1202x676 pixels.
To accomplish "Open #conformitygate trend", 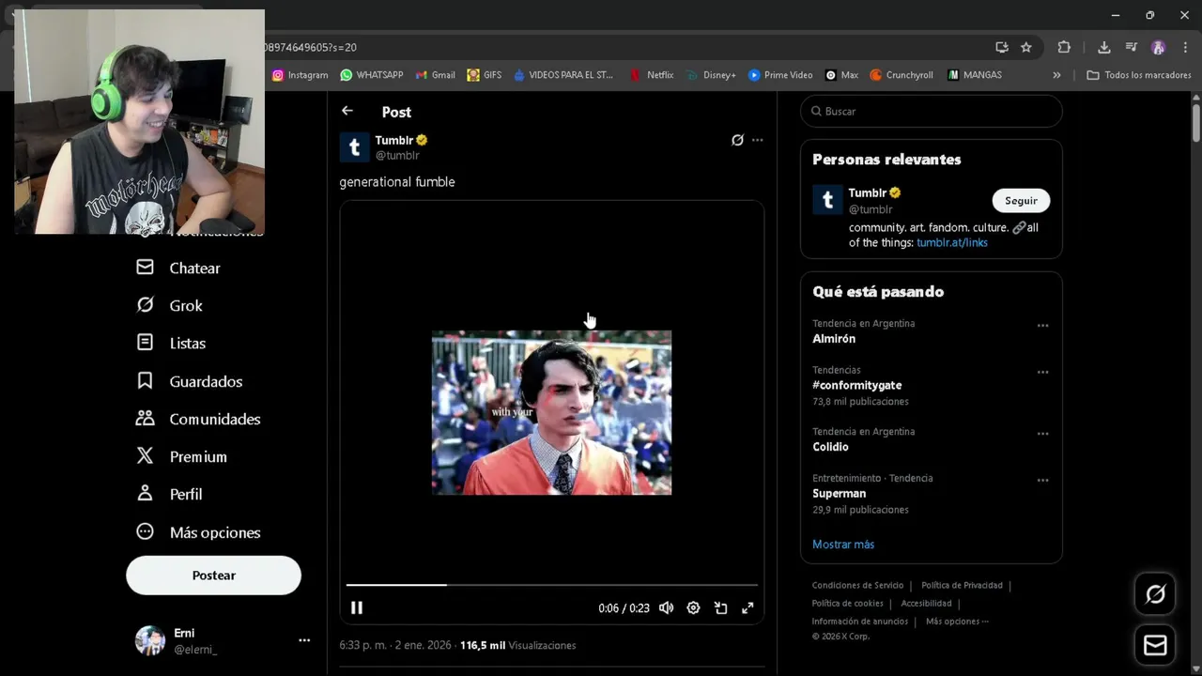I will 856,385.
